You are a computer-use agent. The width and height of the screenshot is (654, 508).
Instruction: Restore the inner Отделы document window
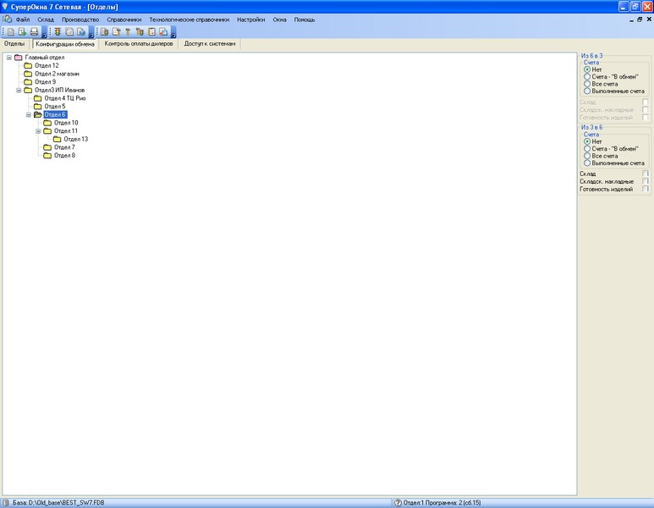[640, 19]
